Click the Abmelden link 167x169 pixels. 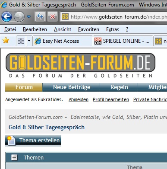click(x=79, y=99)
